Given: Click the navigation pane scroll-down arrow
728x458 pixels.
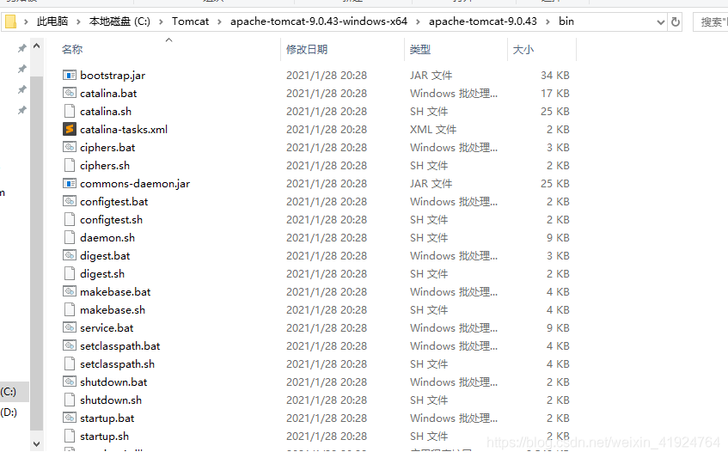Looking at the screenshot, I should point(37,444).
